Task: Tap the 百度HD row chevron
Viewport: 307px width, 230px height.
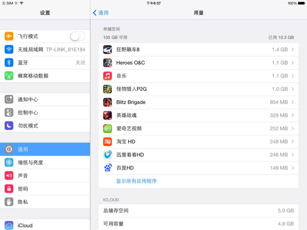Action: [x=293, y=168]
